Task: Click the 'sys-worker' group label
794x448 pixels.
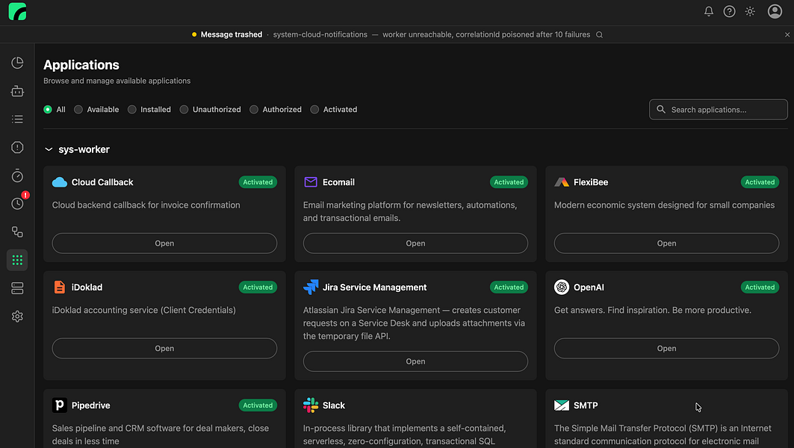Action: [x=84, y=149]
